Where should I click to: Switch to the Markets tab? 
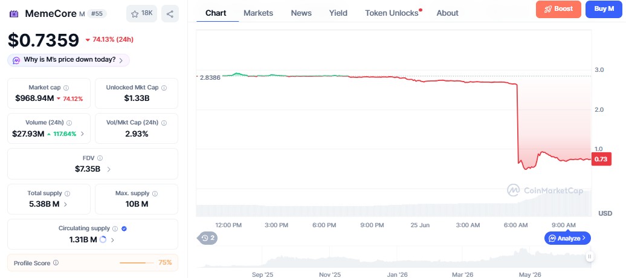[258, 13]
